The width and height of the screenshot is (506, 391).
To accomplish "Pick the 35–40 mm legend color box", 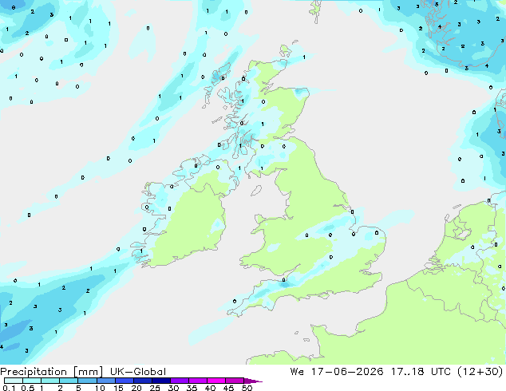I will [197, 381].
